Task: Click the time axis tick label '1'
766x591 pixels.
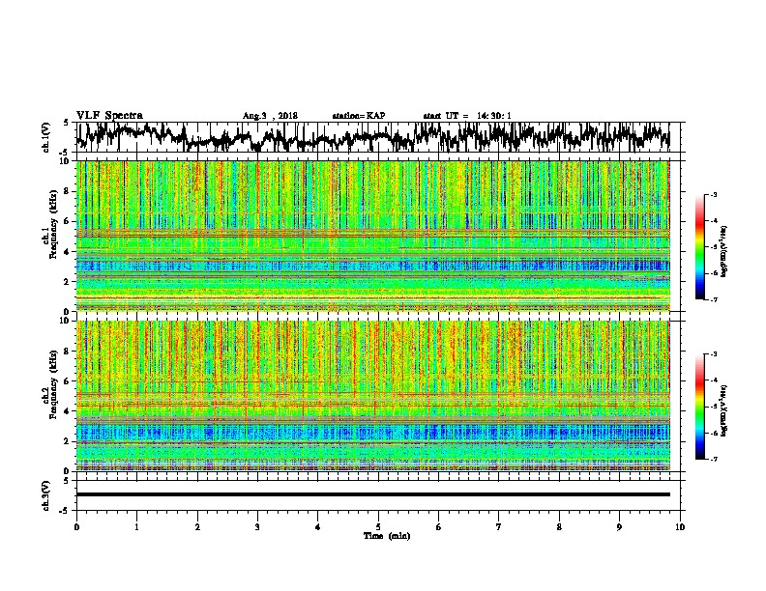Action: pyautogui.click(x=136, y=527)
